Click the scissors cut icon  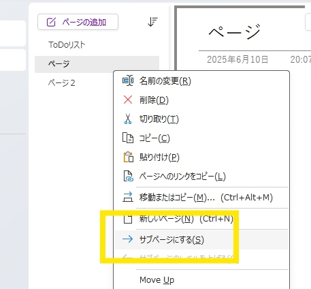click(128, 119)
